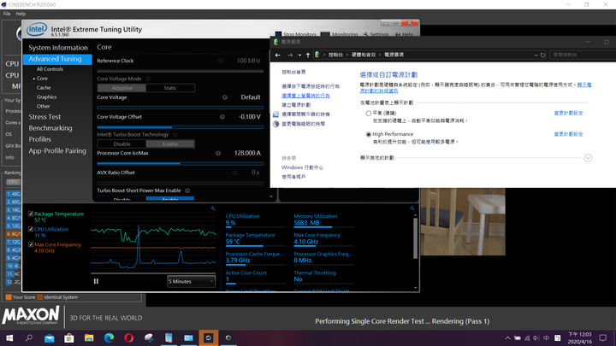Go forward in the Power Options window

pyautogui.click(x=290, y=55)
